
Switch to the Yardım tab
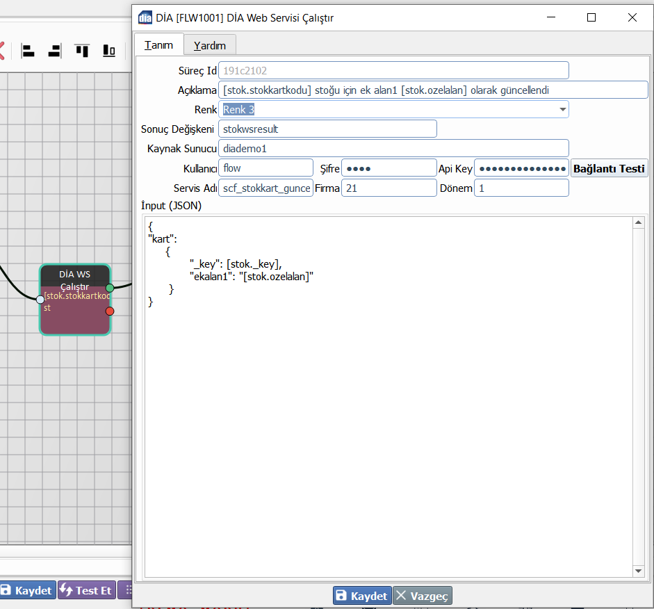[210, 45]
